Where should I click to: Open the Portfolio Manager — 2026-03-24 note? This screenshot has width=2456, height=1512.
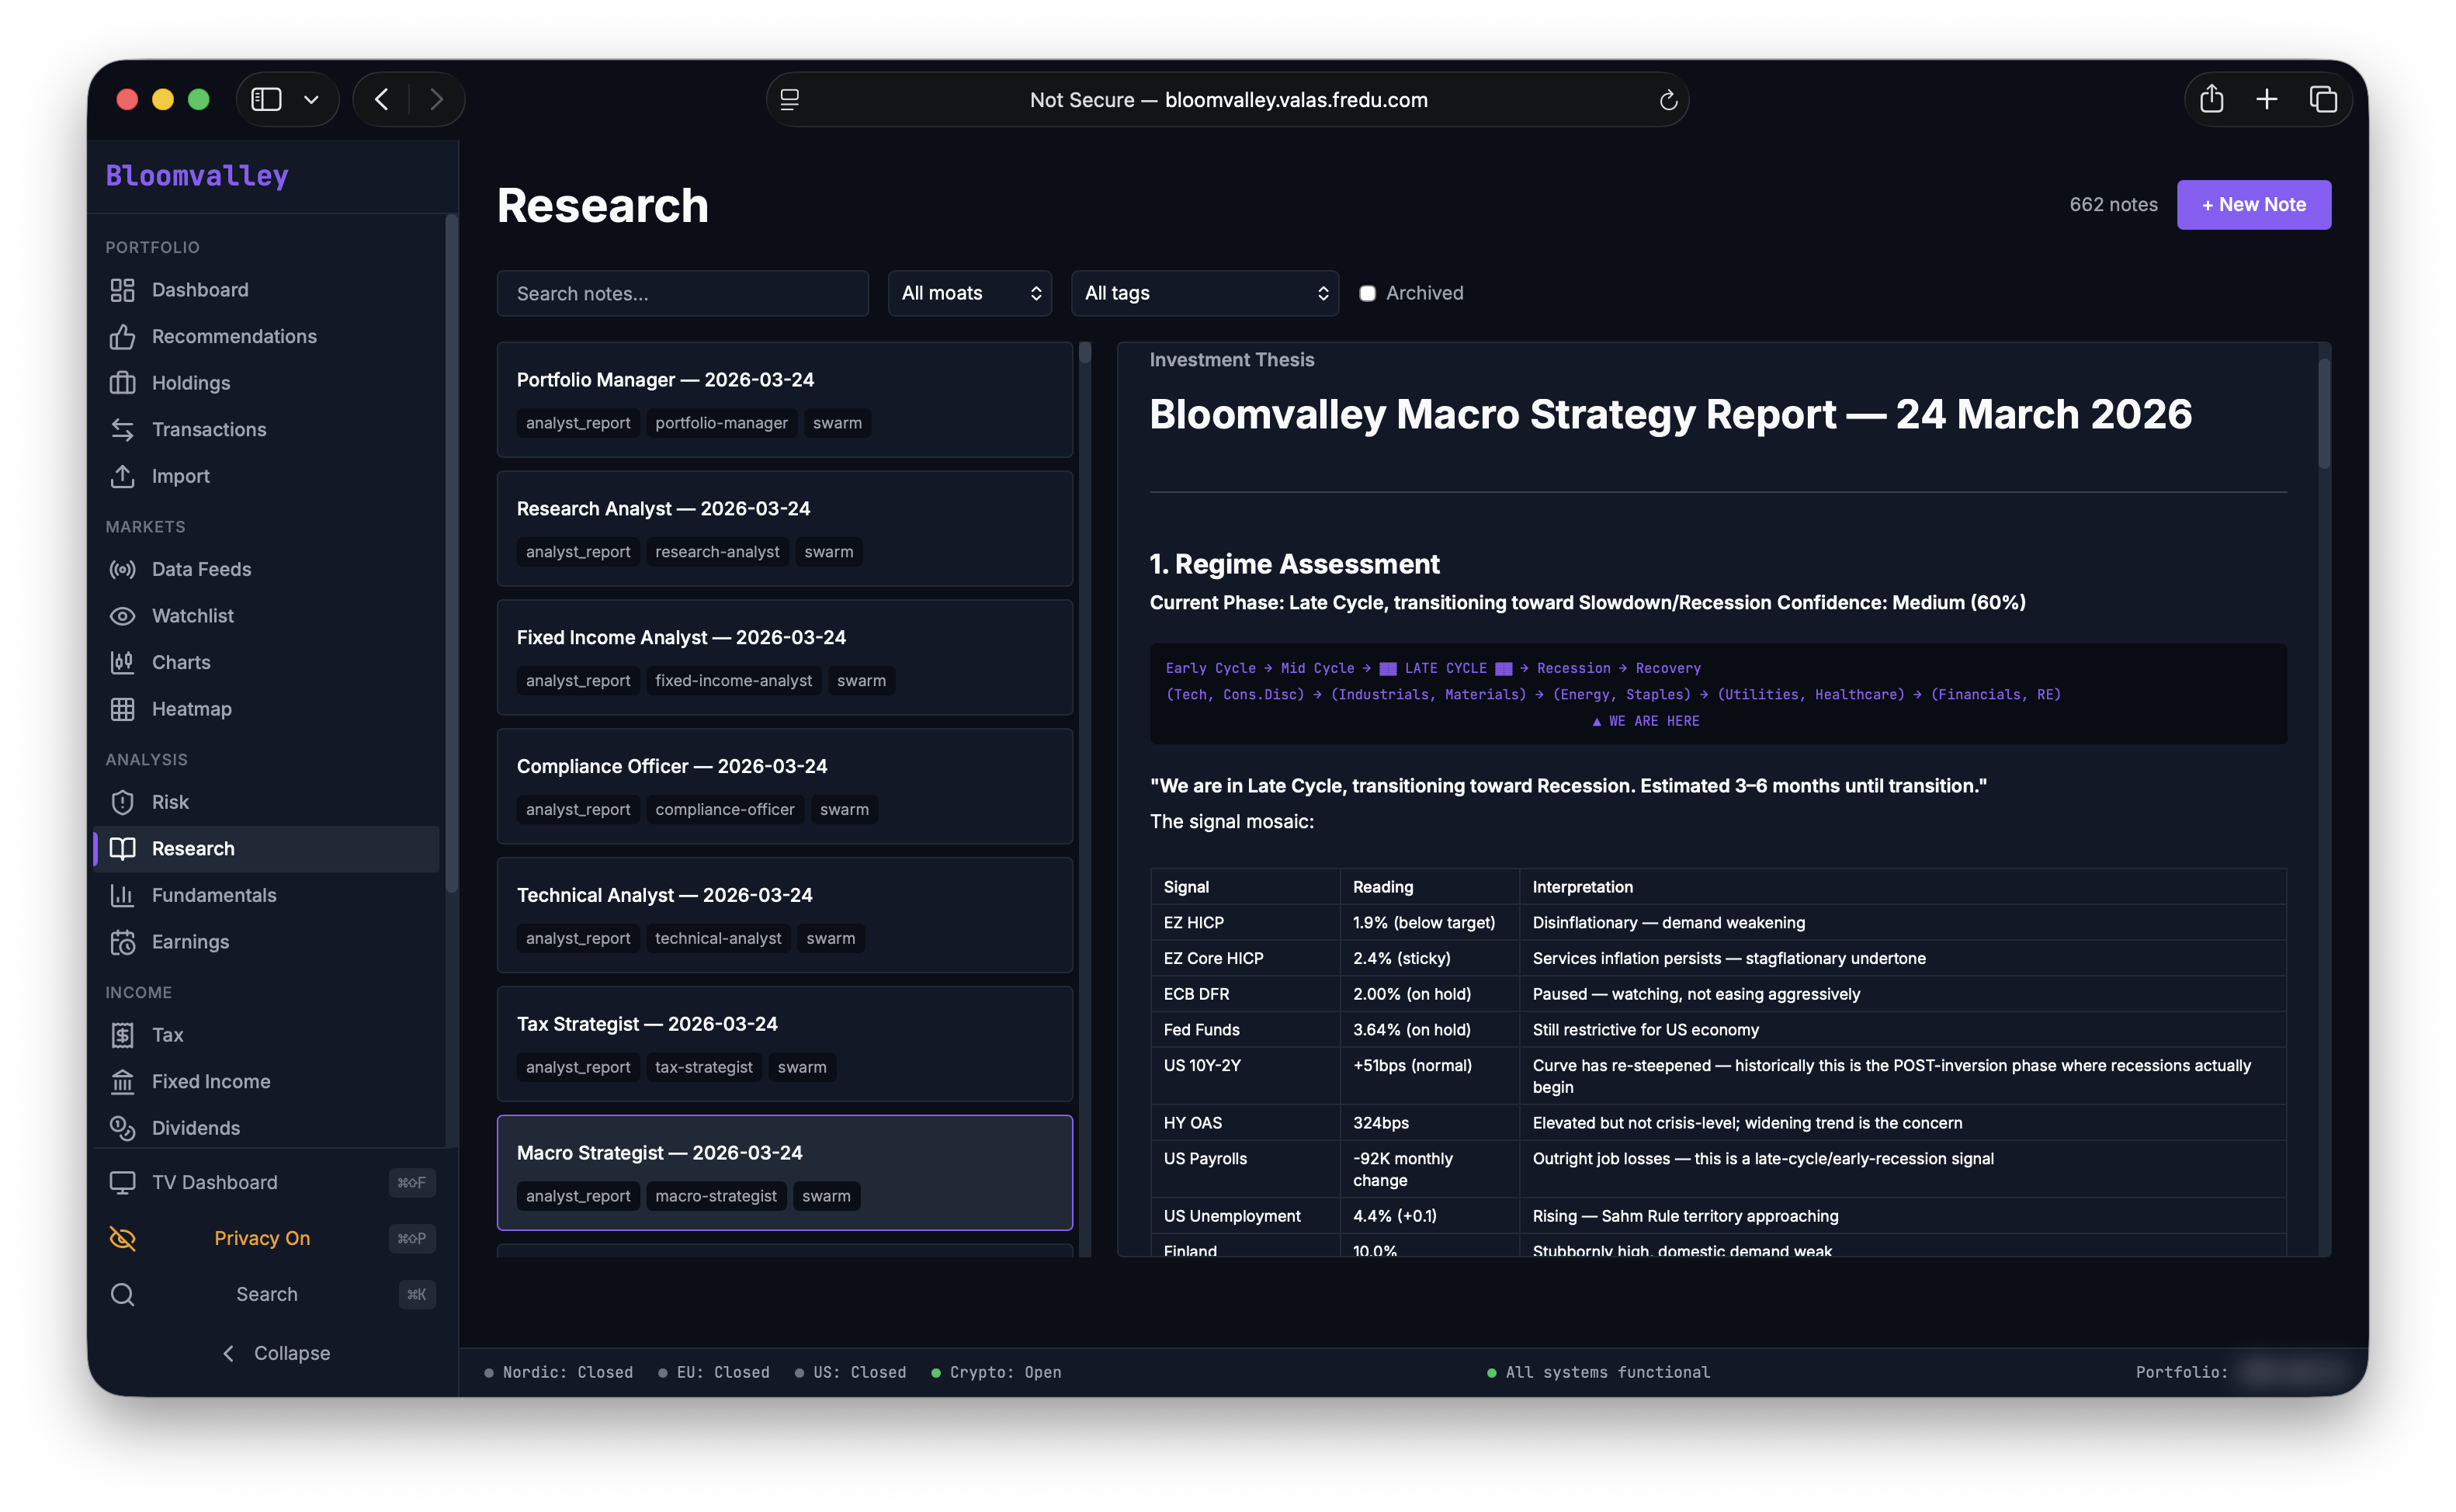(785, 400)
